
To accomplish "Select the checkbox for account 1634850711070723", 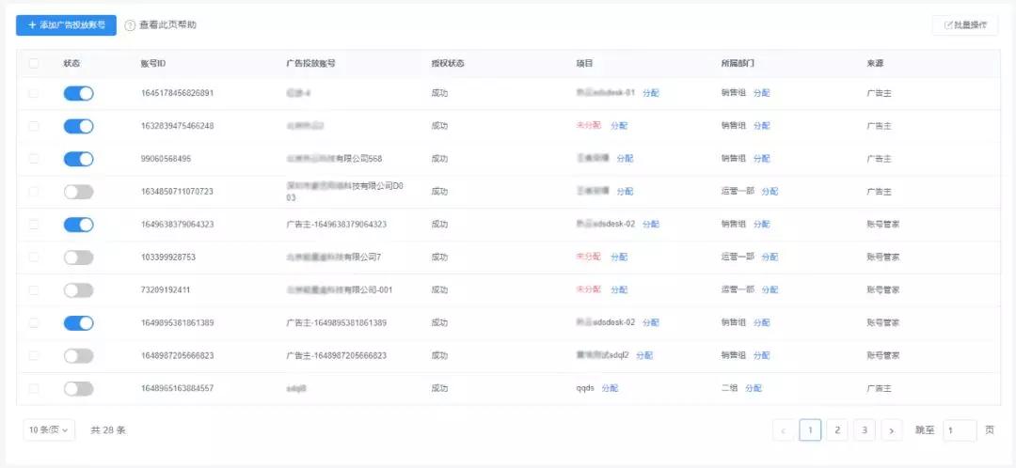I will (34, 192).
